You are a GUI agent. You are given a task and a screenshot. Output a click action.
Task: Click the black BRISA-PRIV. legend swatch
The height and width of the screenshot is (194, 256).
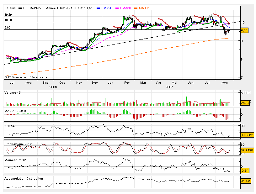coord(20,8)
